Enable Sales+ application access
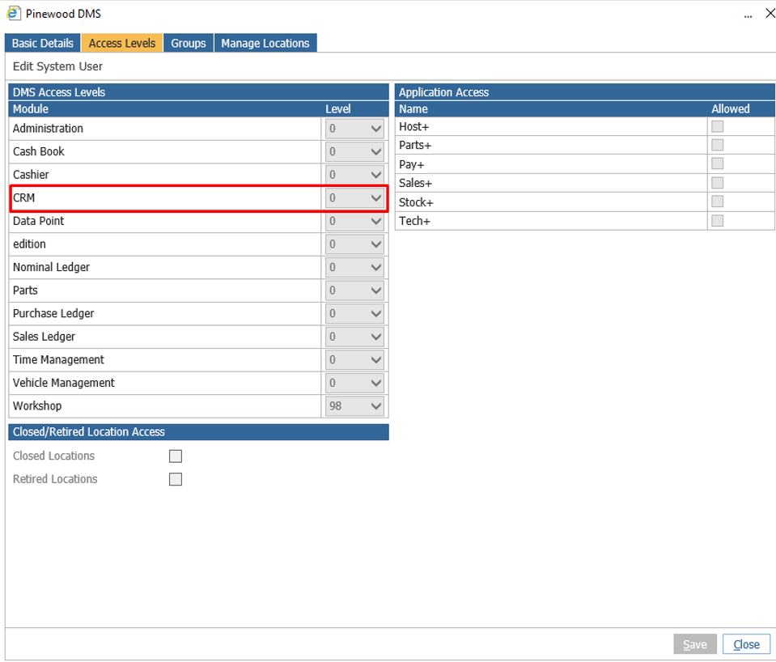776x662 pixels. click(717, 182)
